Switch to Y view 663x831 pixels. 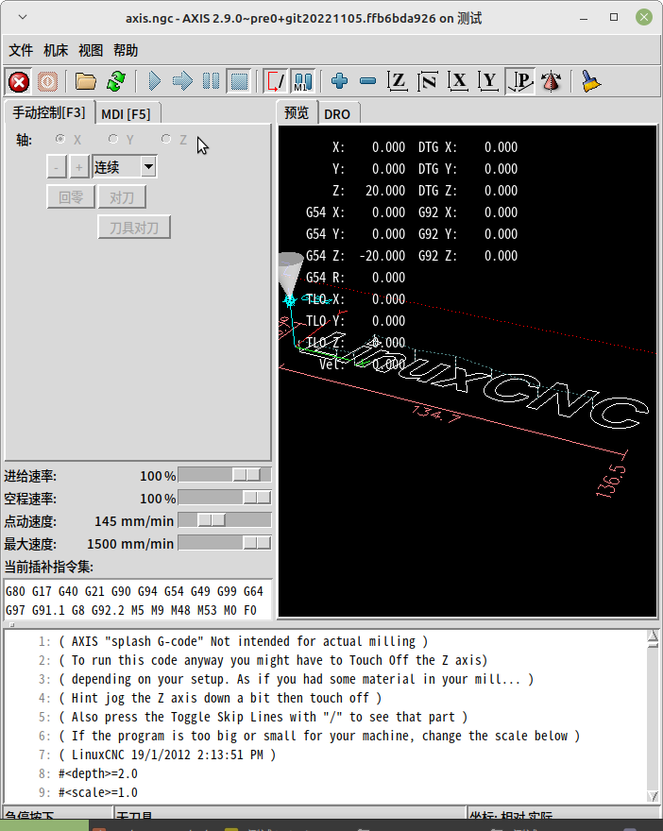[x=488, y=81]
